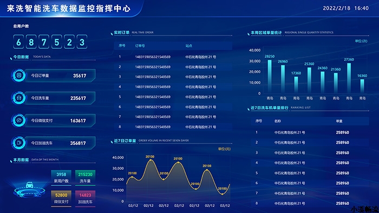Select ranking list row number 3
Screen dimensions: 379x213
pyautogui.click(x=310, y=152)
